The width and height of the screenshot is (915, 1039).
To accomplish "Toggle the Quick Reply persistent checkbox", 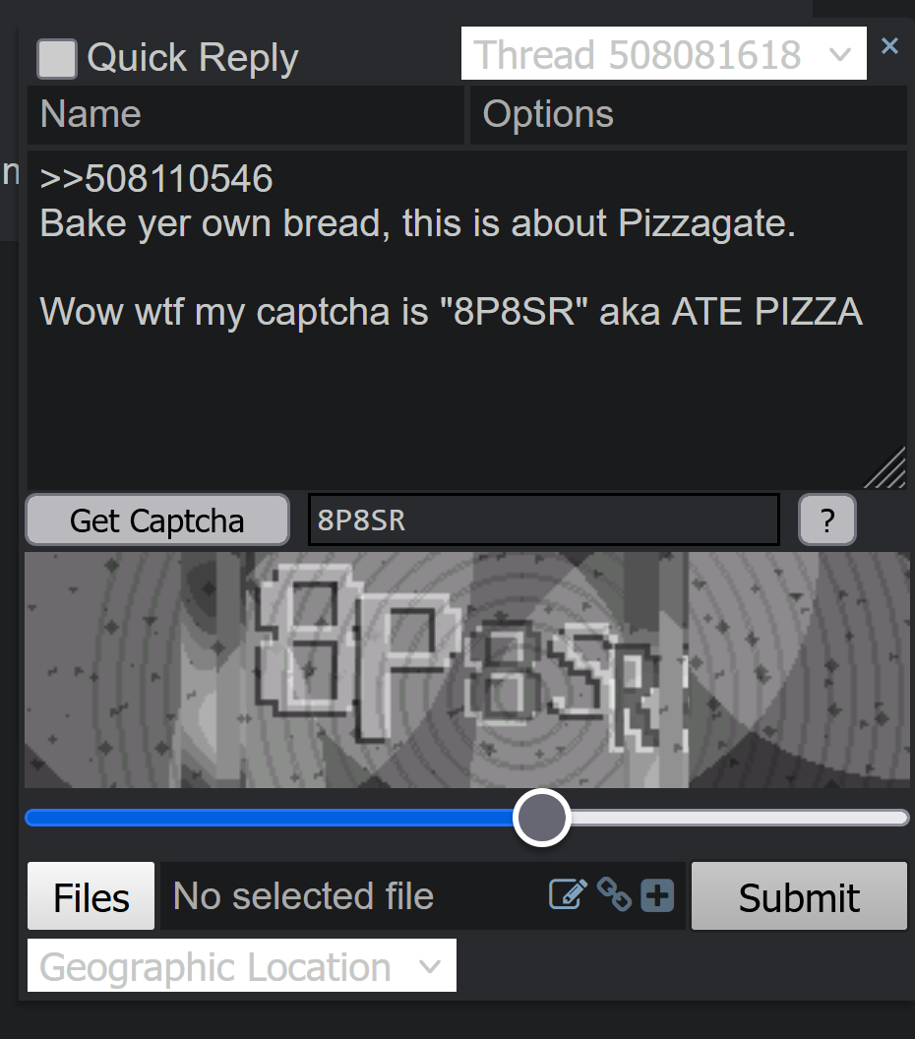I will click(57, 59).
